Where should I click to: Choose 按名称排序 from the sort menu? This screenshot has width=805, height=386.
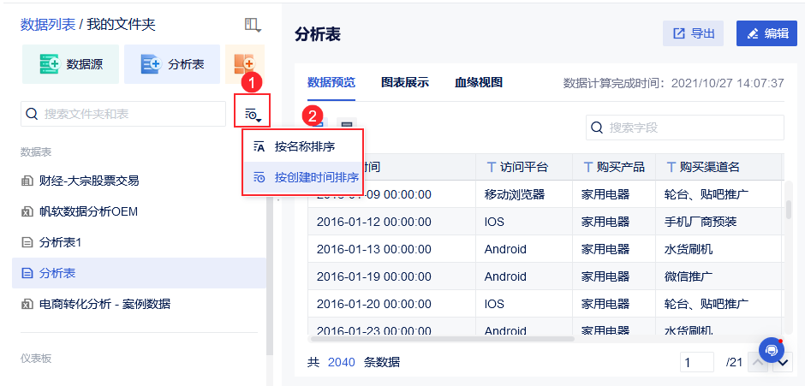[303, 146]
